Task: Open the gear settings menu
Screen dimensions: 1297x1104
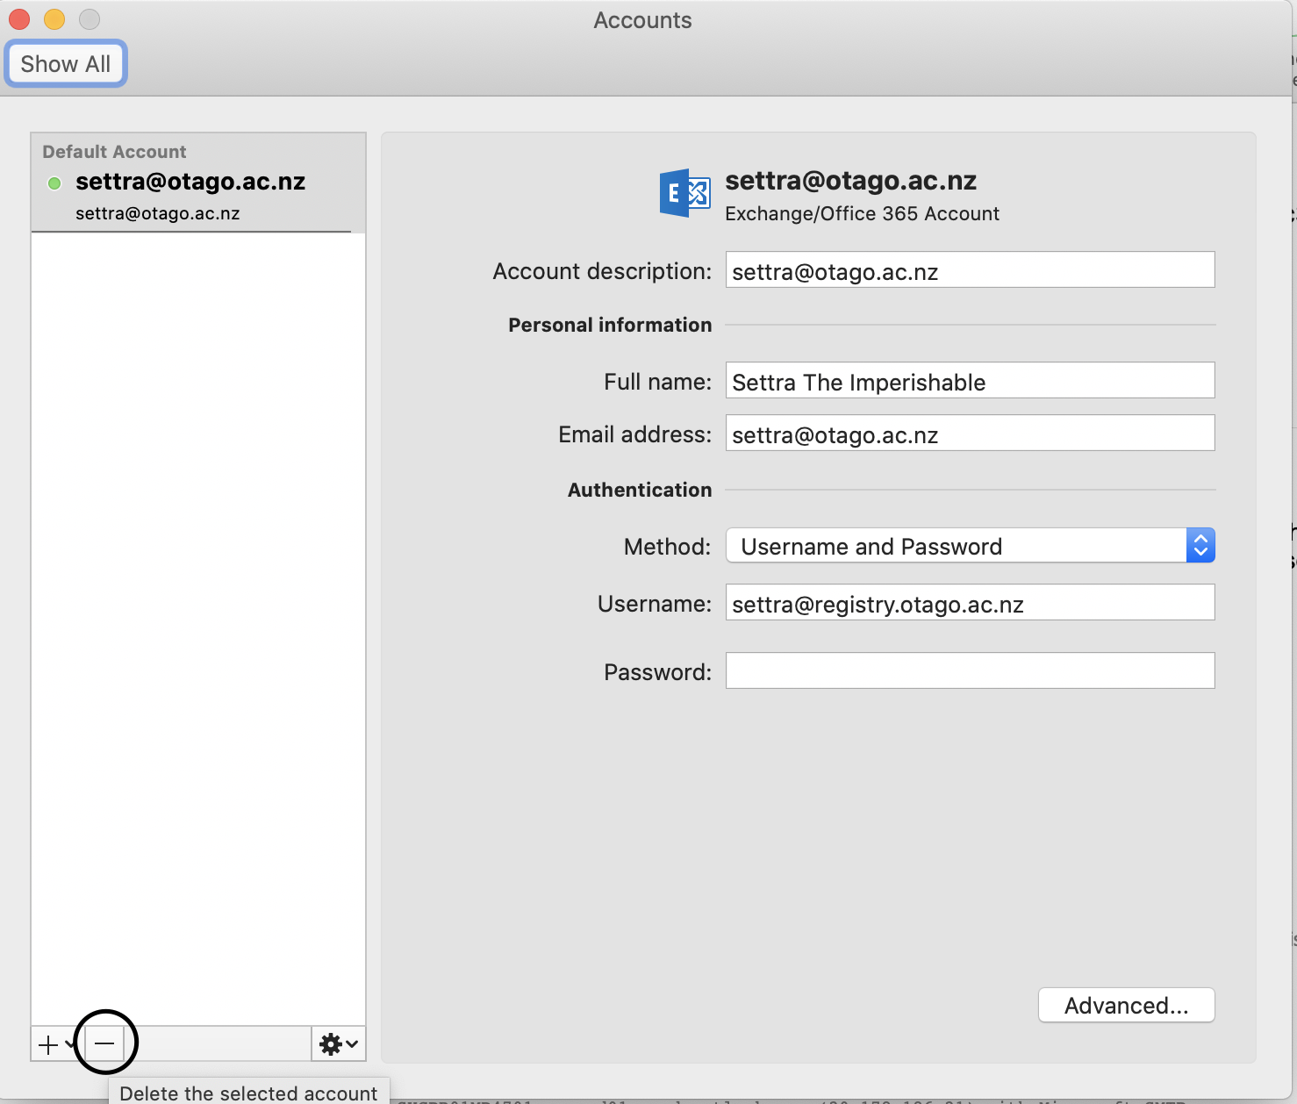Action: click(x=338, y=1044)
